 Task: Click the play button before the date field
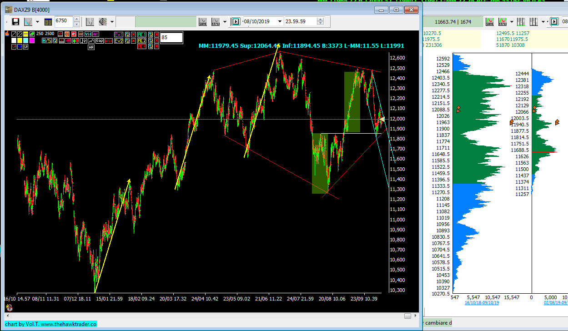click(236, 21)
